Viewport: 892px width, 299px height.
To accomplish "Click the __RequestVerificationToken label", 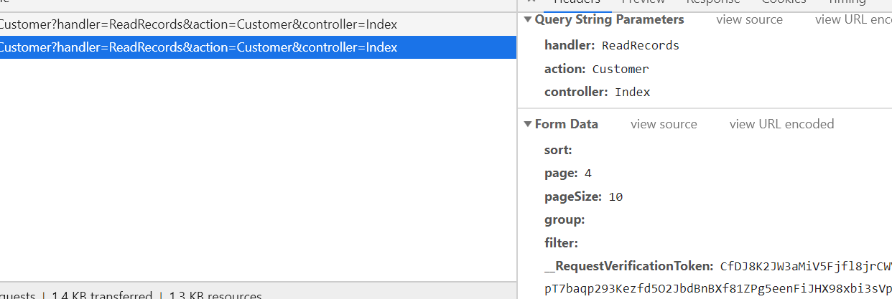I will pyautogui.click(x=628, y=267).
